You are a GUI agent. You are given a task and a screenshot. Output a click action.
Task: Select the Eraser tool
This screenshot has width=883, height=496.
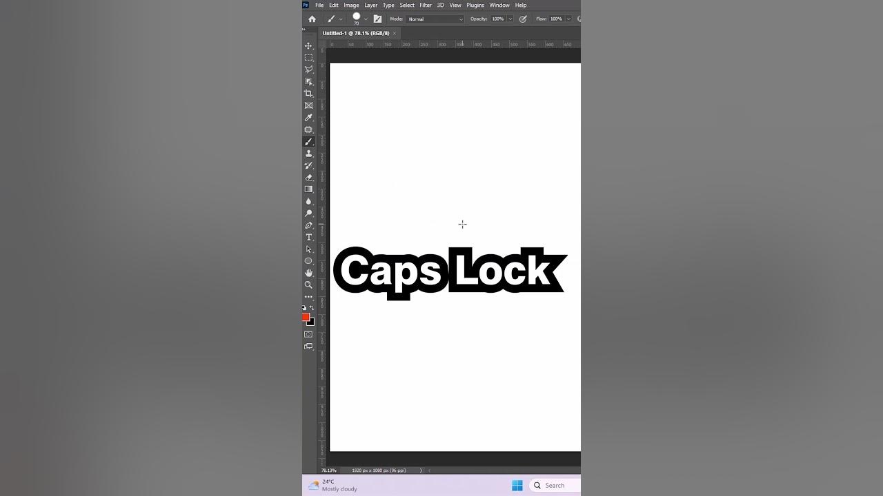pyautogui.click(x=308, y=177)
